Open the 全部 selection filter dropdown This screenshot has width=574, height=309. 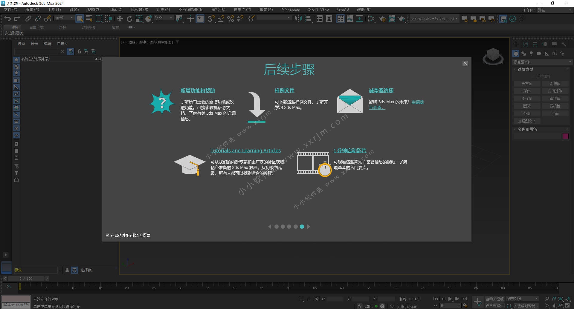click(64, 18)
